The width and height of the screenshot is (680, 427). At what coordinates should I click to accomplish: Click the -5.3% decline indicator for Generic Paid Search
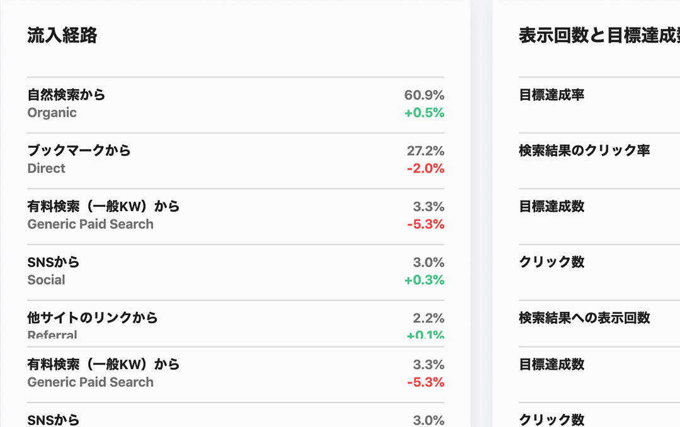pos(426,224)
